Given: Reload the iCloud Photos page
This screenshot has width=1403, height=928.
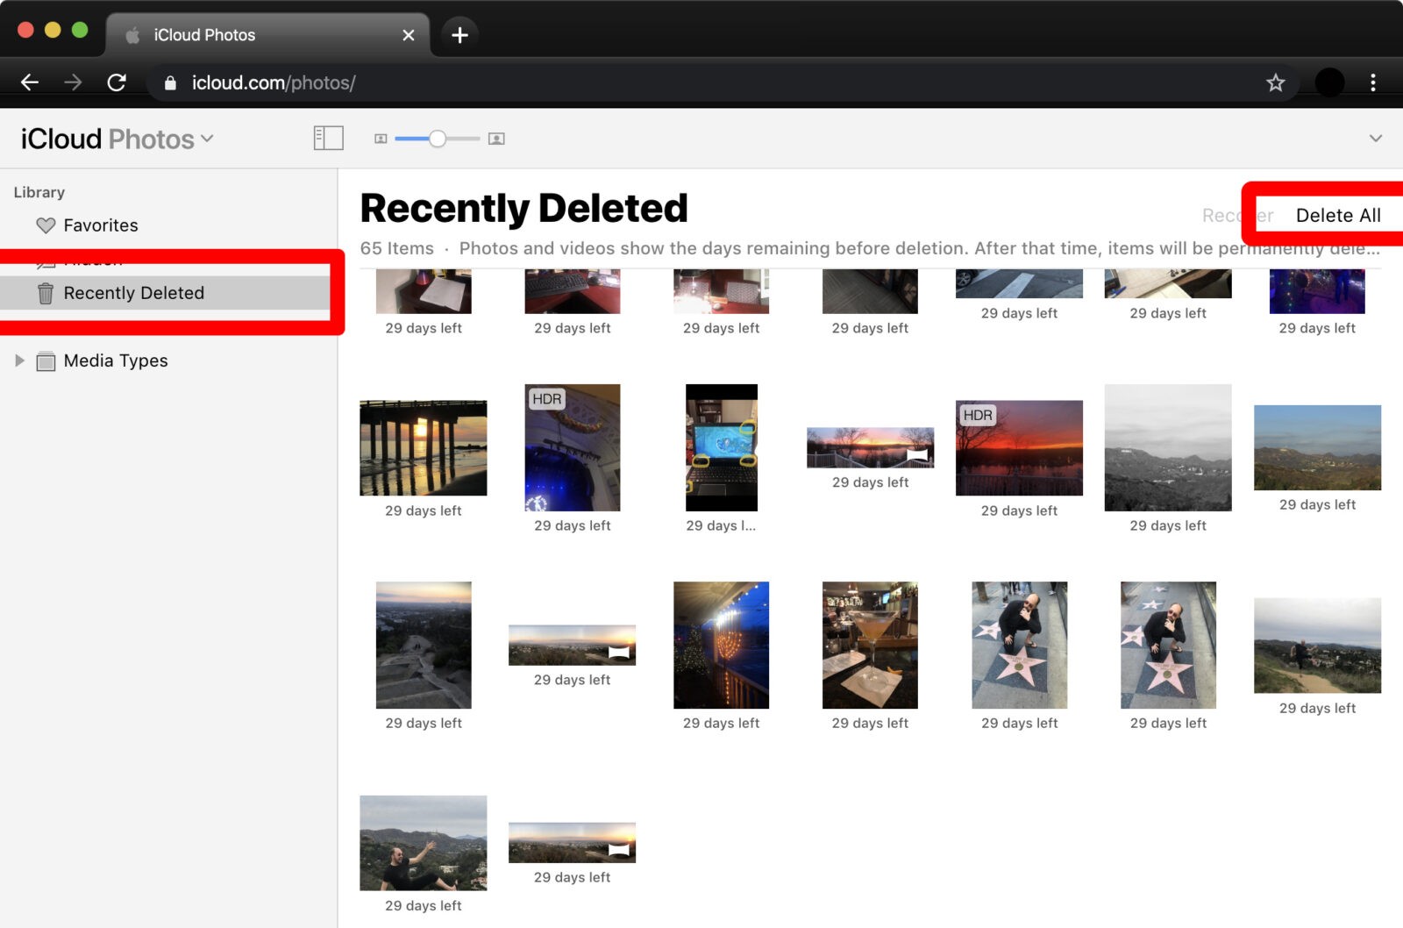Looking at the screenshot, I should coord(117,82).
